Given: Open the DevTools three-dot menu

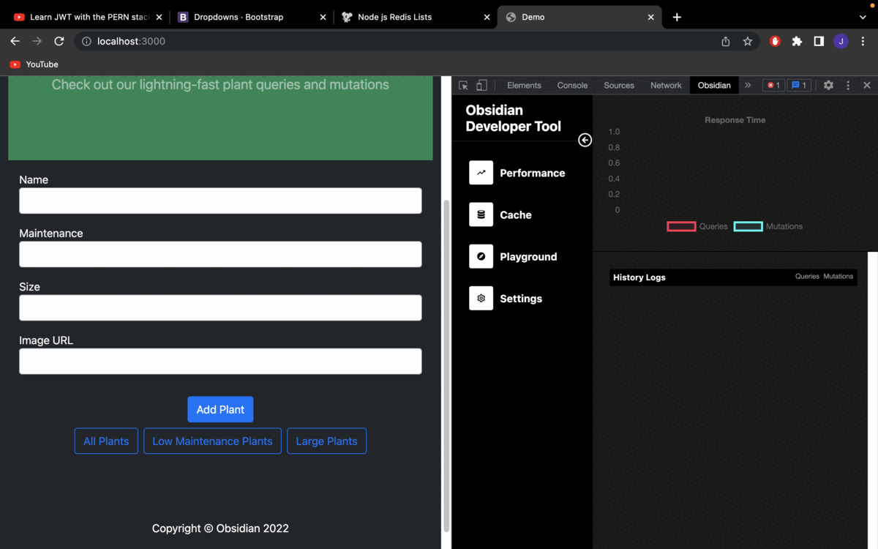Looking at the screenshot, I should [x=848, y=85].
